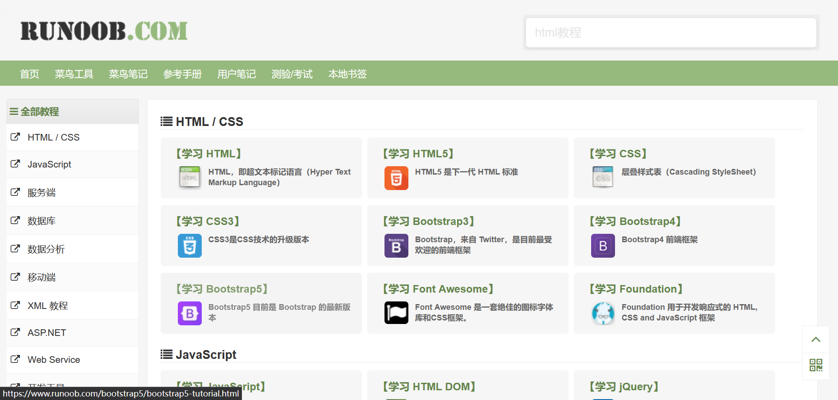Click external-link icon beside ASP.NET

pos(15,332)
